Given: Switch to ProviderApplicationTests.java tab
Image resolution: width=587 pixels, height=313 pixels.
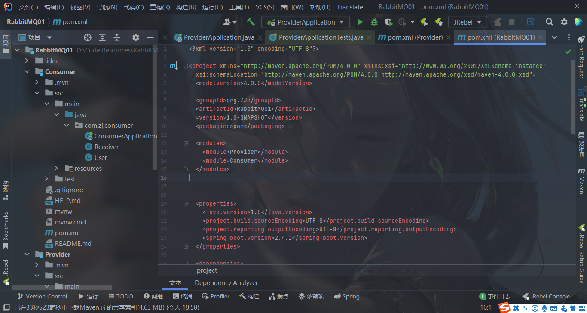Looking at the screenshot, I should pyautogui.click(x=320, y=37).
